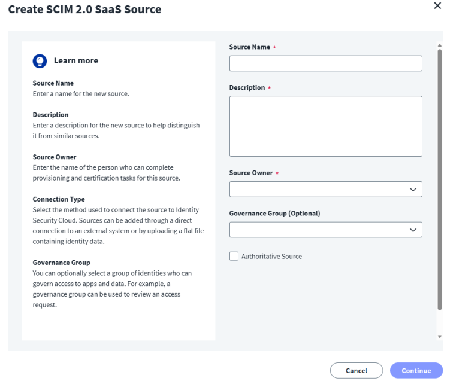The width and height of the screenshot is (450, 384).
Task: Click the lightbulb Learn more icon
Action: click(40, 60)
